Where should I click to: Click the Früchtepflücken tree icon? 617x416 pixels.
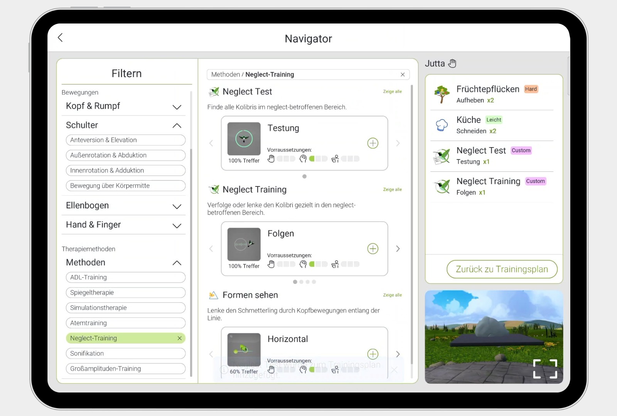(441, 94)
